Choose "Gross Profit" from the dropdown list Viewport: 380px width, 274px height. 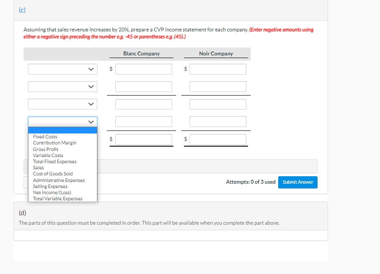click(46, 149)
